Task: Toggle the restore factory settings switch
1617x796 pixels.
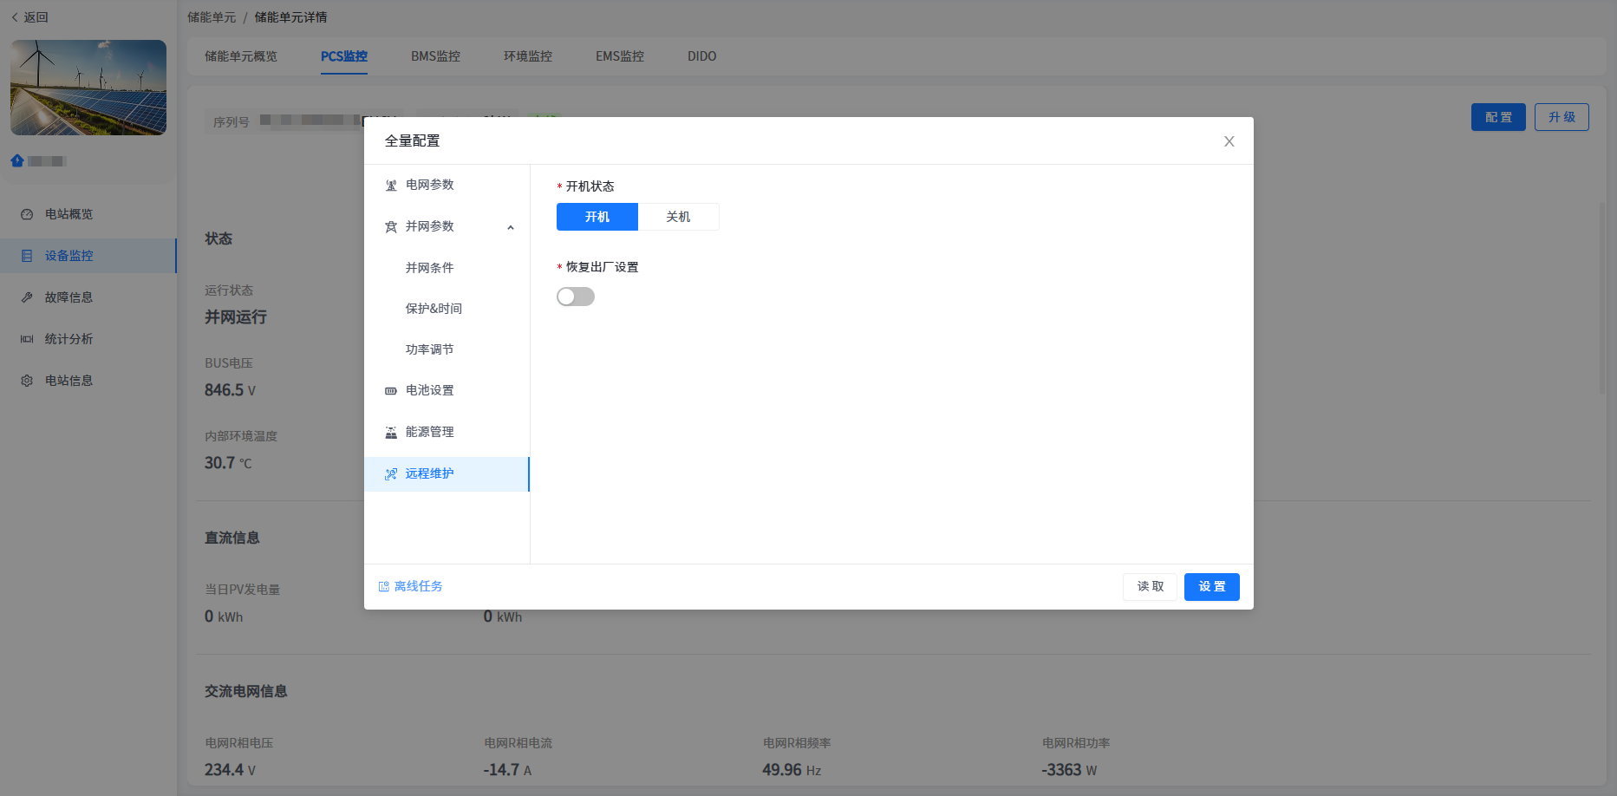Action: [x=576, y=297]
